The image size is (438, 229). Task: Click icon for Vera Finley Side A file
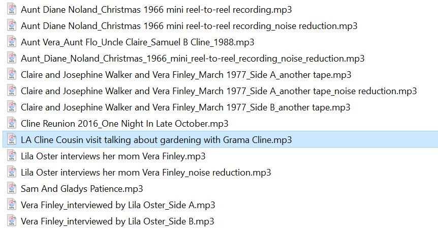(x=12, y=205)
